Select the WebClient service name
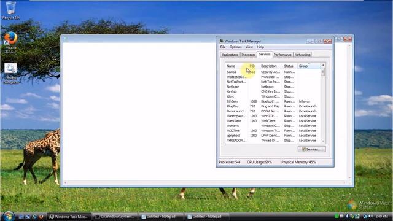Viewport: 393px width, 221px height. [x=234, y=121]
